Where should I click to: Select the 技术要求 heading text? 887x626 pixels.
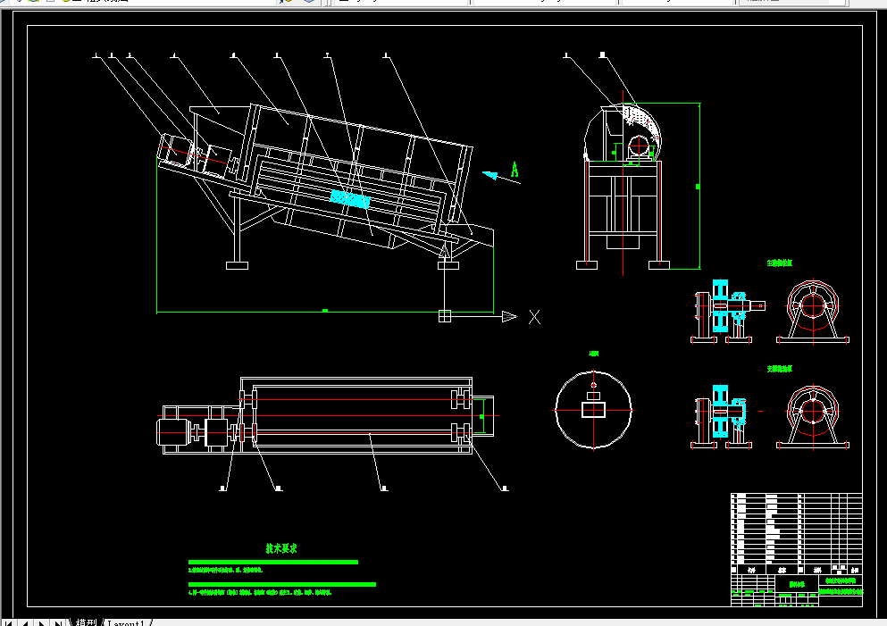click(281, 548)
